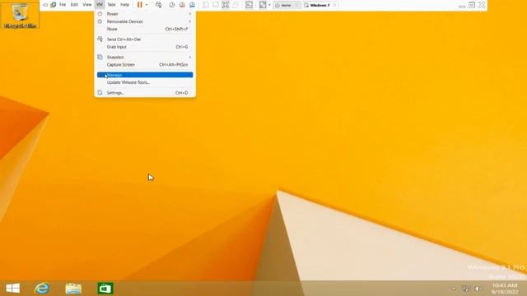
Task: Open the Tabs menu
Action: click(112, 5)
